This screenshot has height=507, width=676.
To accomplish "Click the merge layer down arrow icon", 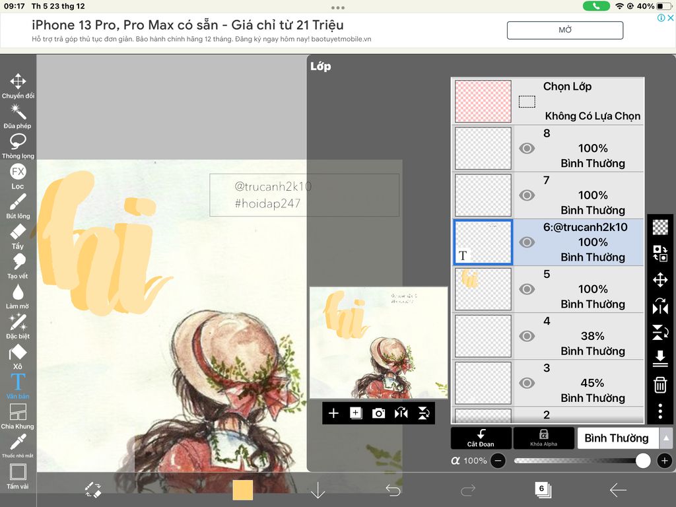I will 660,358.
